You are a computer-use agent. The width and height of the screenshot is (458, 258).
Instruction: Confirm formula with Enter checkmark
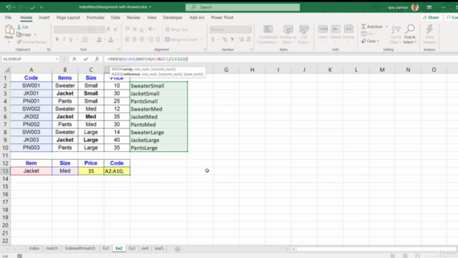click(x=86, y=59)
